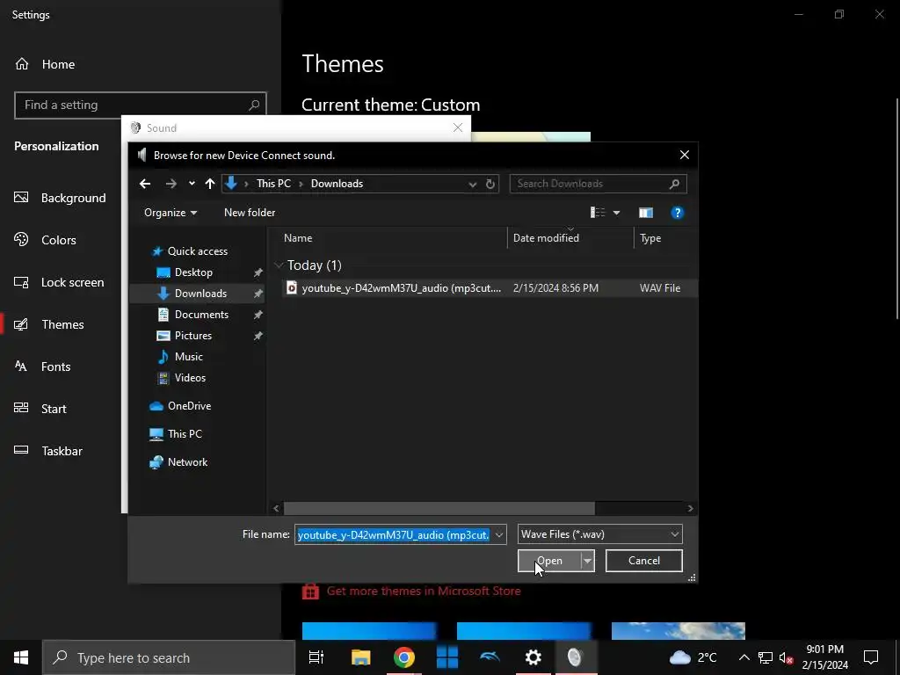Open dialog help question mark
Viewport: 900px width, 675px height.
pyautogui.click(x=678, y=213)
